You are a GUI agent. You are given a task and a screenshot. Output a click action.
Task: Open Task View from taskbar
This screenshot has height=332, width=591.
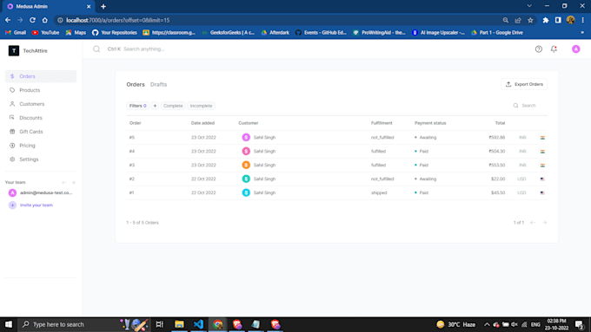point(160,324)
